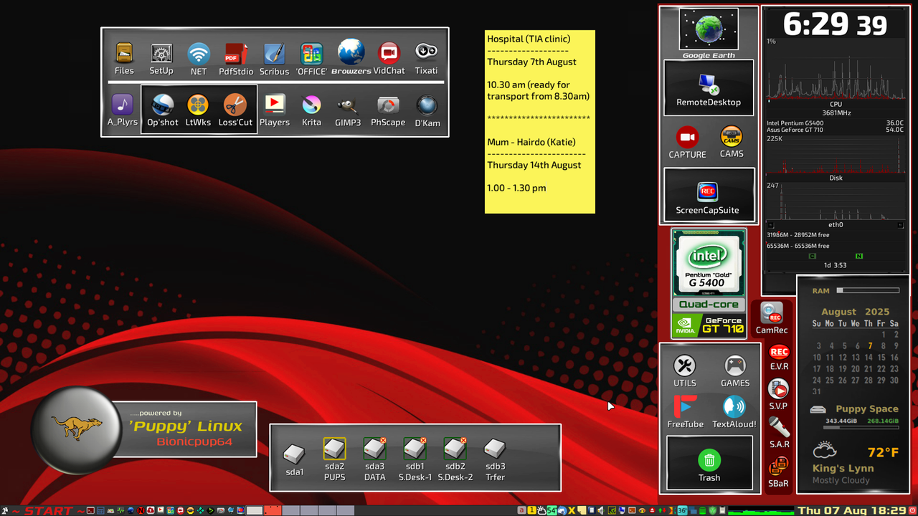This screenshot has height=516, width=918.
Task: Open the sda1 drive icon
Action: pos(294,454)
